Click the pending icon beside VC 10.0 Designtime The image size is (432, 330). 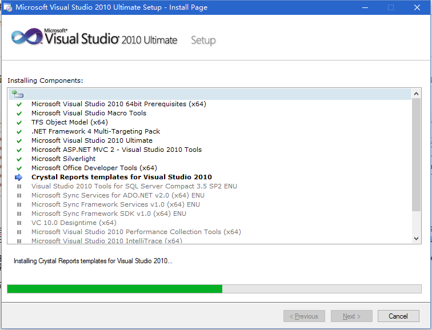click(x=19, y=223)
